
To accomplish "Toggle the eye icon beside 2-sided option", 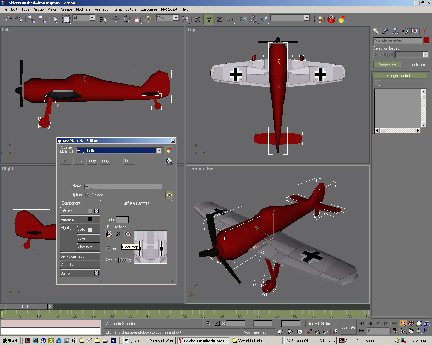I will point(169,195).
